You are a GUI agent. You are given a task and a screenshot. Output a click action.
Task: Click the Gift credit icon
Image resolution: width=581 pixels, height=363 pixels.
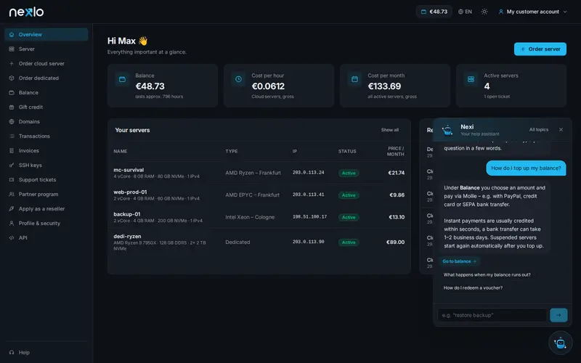12,107
